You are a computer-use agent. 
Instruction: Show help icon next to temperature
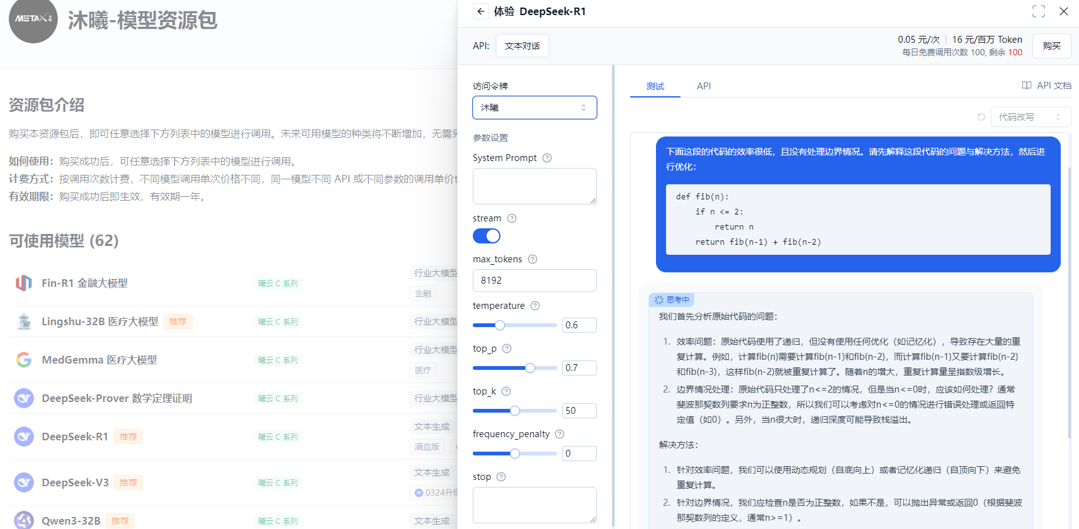coord(535,306)
